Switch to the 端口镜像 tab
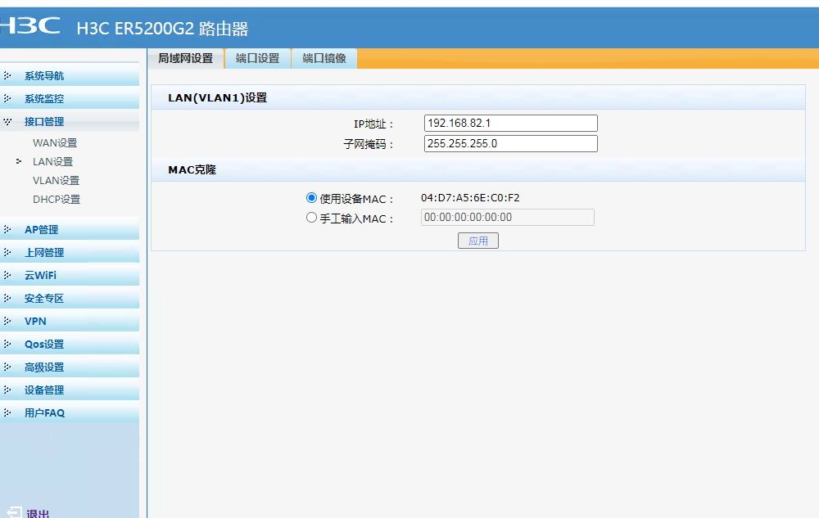This screenshot has height=518, width=819. pyautogui.click(x=324, y=58)
